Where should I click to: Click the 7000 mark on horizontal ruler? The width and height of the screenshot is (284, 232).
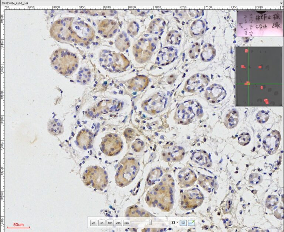(x=158, y=7)
